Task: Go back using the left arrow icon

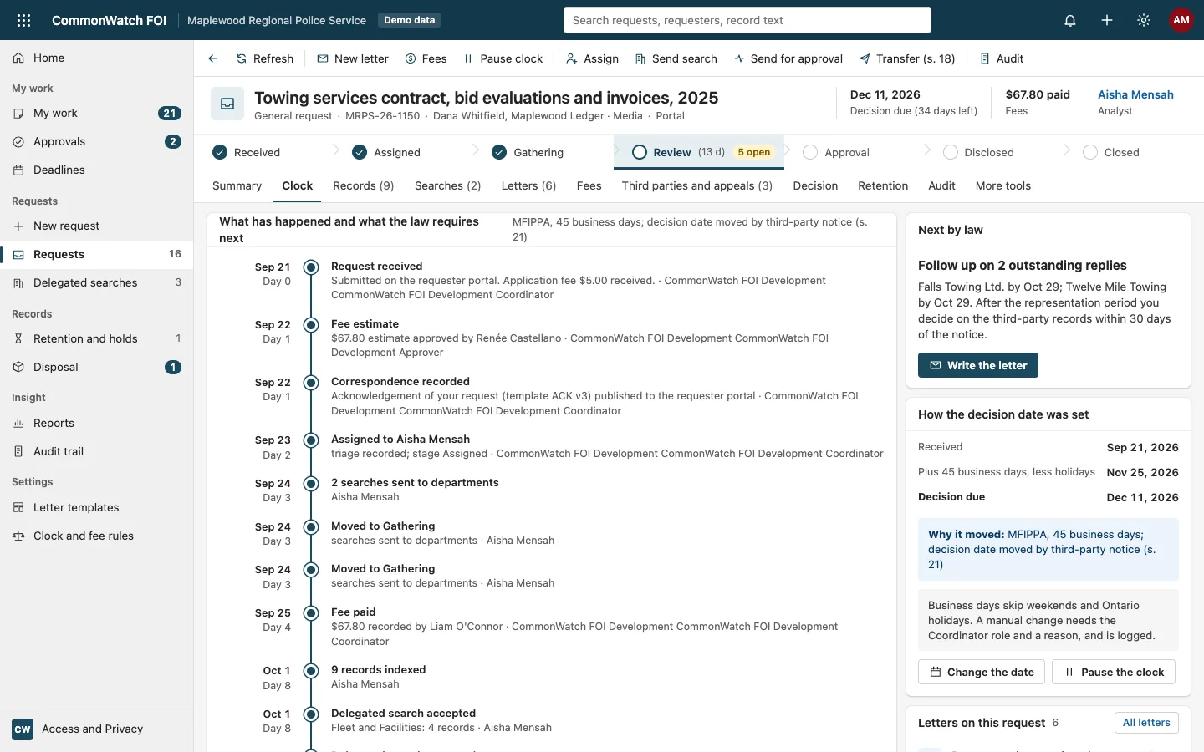Action: [213, 58]
